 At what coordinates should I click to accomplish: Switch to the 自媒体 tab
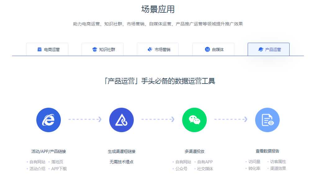point(214,50)
